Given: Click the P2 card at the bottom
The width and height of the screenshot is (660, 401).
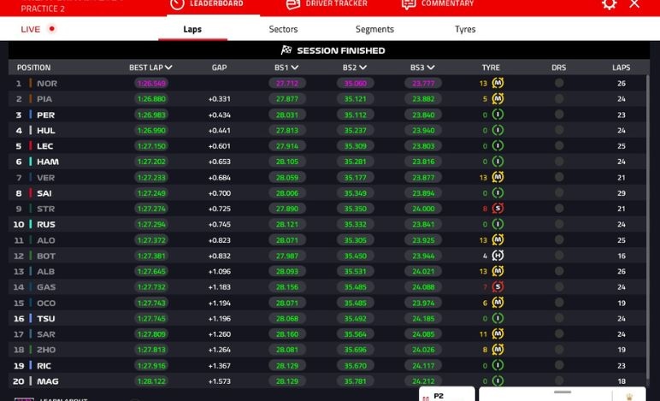Looking at the screenshot, I should 446,396.
